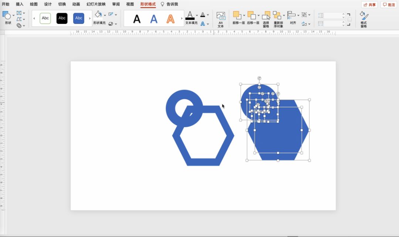Click the edit shape points icon
The width and height of the screenshot is (399, 237).
tap(19, 19)
